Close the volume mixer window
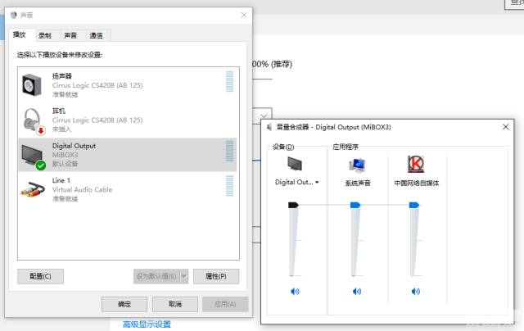 click(506, 127)
